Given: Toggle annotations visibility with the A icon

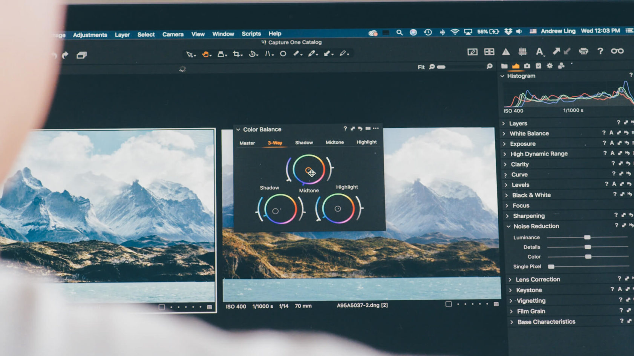Looking at the screenshot, I should click(539, 51).
